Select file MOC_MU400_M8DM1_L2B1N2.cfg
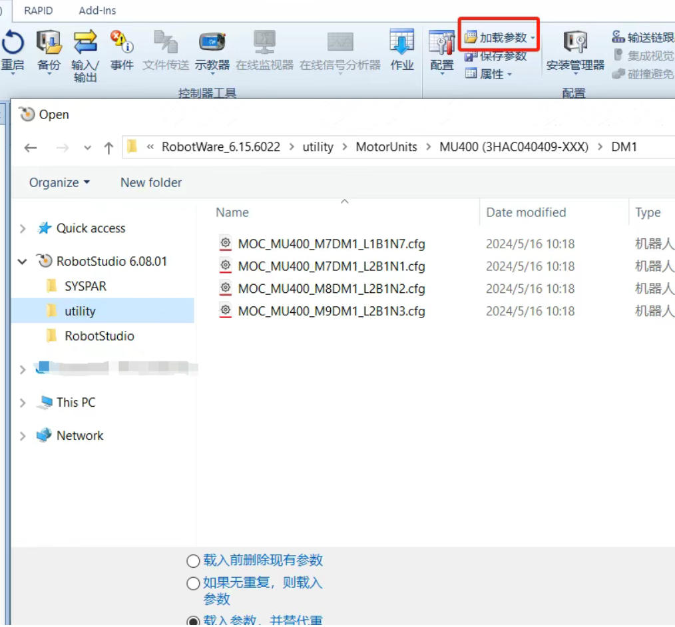 [331, 289]
